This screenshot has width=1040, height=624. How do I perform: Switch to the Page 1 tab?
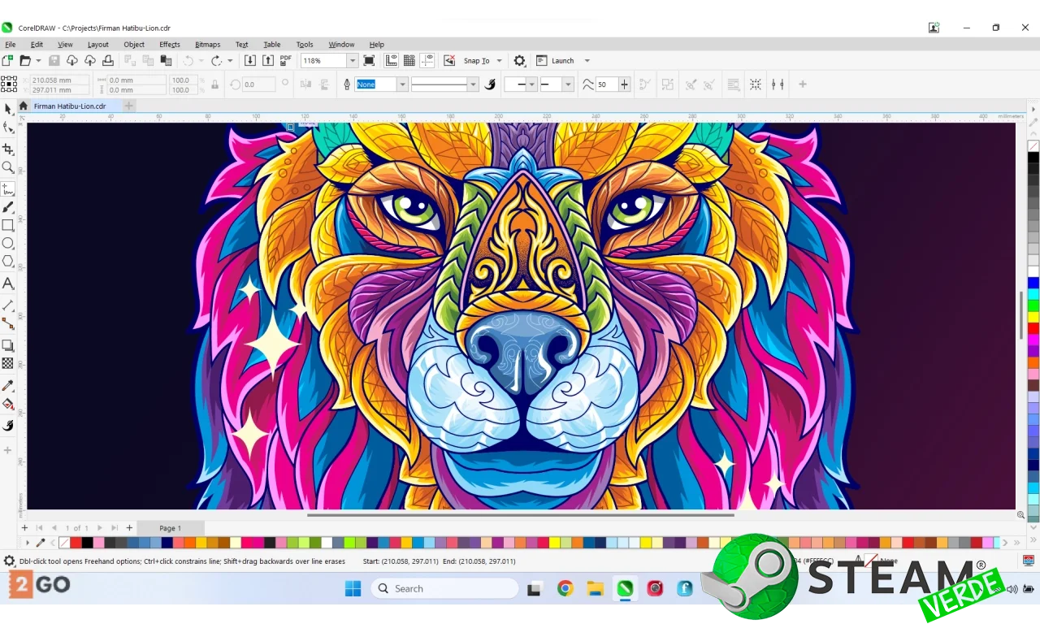tap(170, 528)
